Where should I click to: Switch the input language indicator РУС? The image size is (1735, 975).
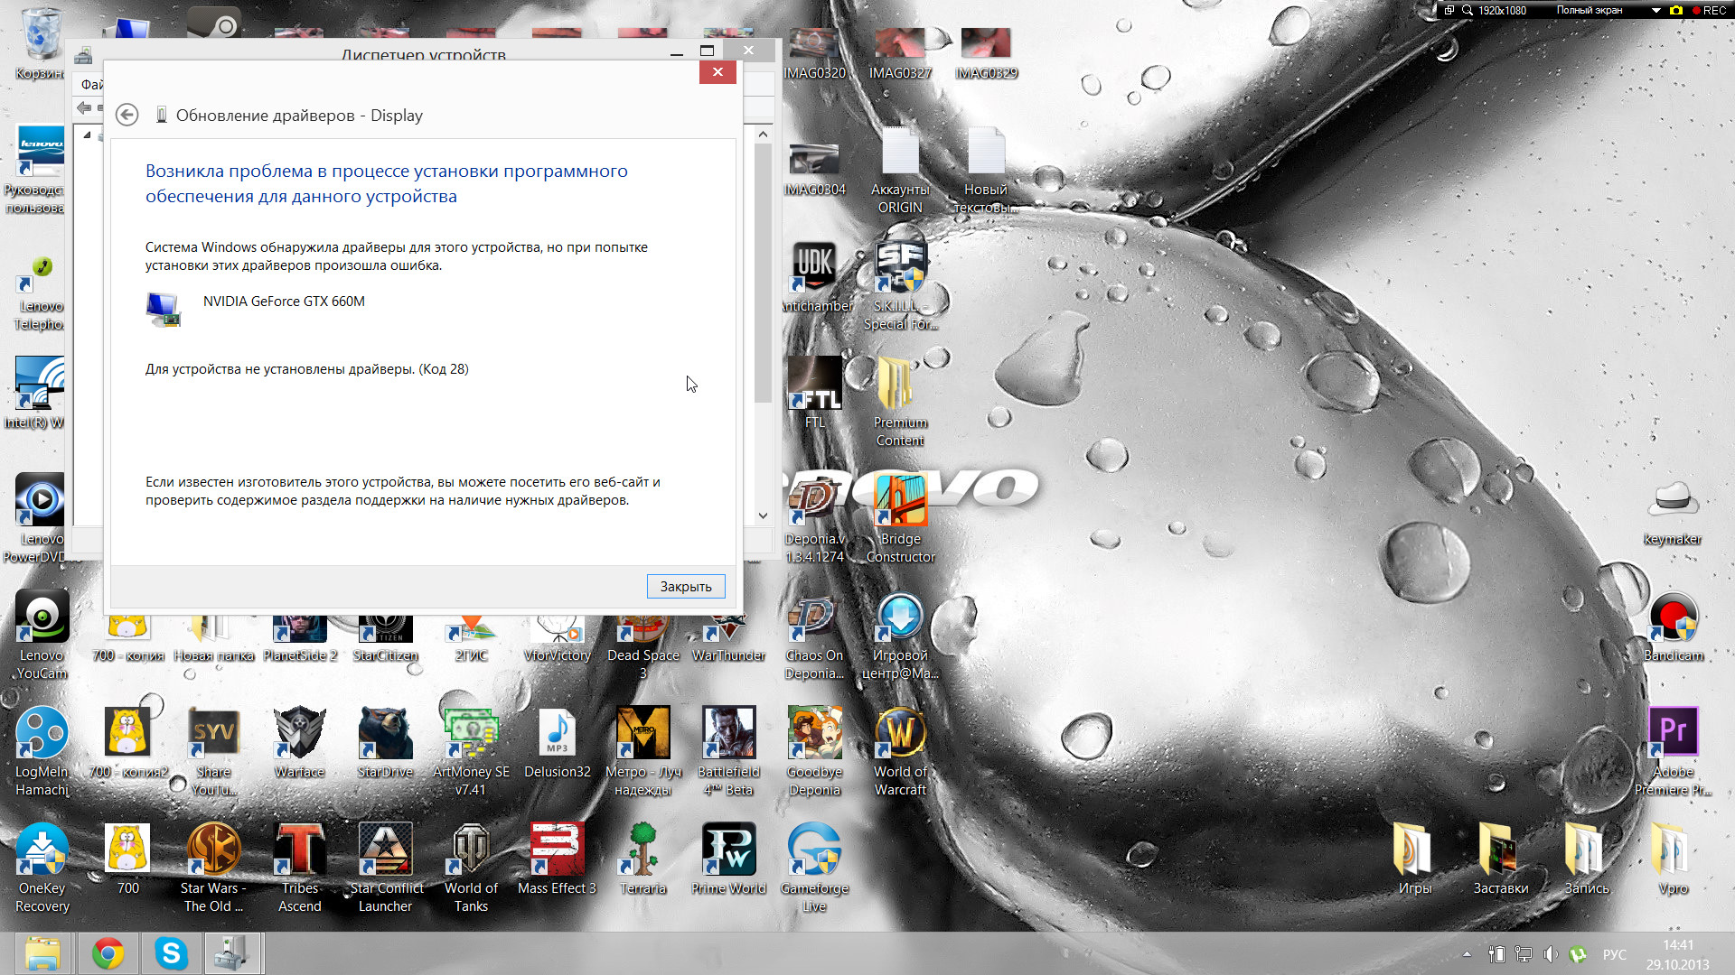point(1614,954)
